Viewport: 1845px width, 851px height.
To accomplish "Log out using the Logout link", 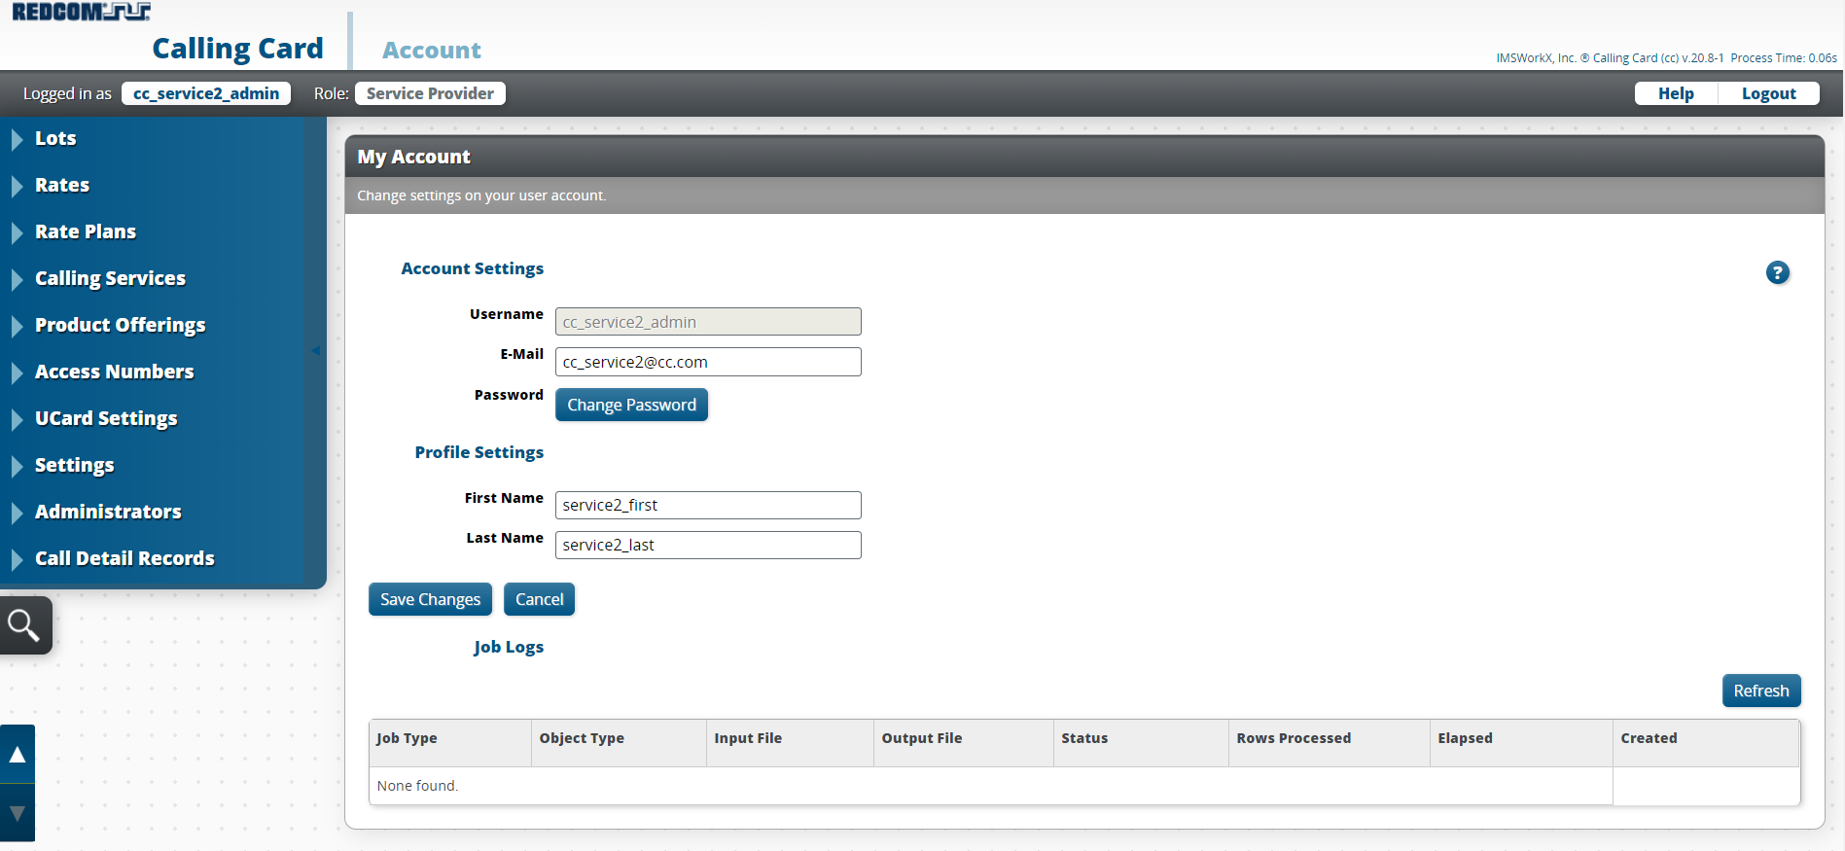I will (1768, 93).
